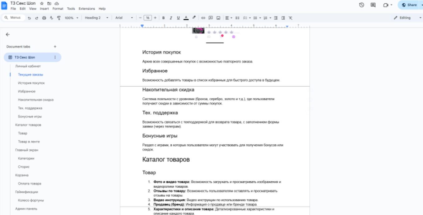Go to Накопительная скидка in outline
Screen dimensions: 423x215
[x=36, y=100]
